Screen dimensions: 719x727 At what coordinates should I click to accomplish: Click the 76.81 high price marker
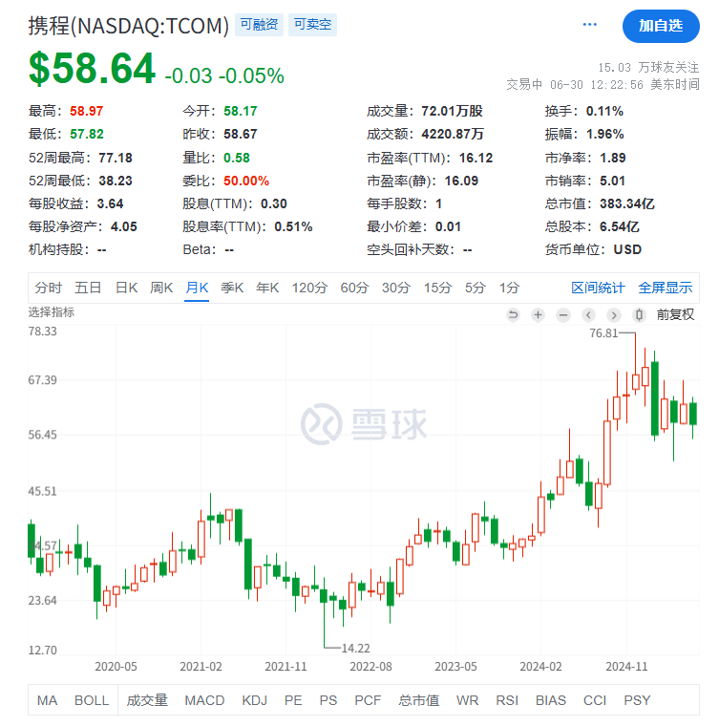pos(603,332)
